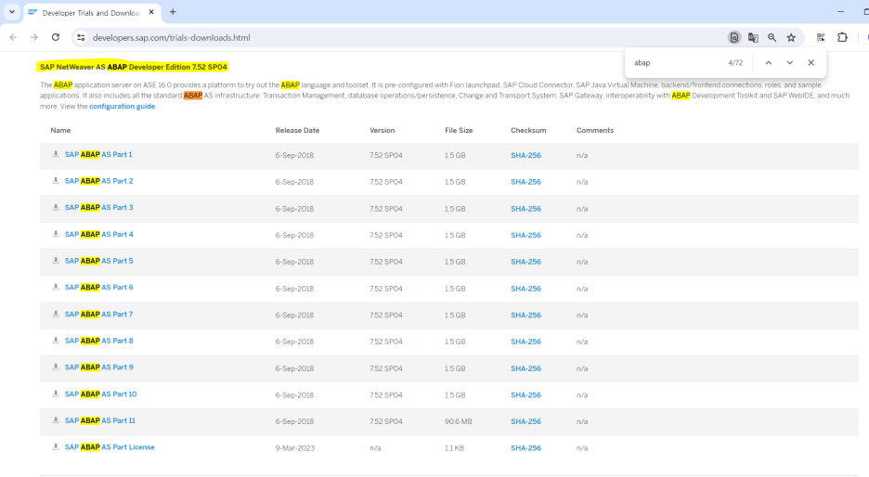Click the 90.6 MB file size cell
This screenshot has height=477, width=869.
(x=459, y=421)
